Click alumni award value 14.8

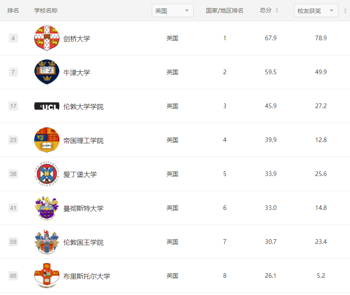[x=321, y=208]
